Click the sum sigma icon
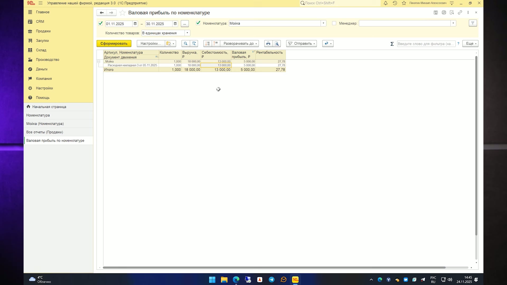Image resolution: width=507 pixels, height=285 pixels. point(392,44)
